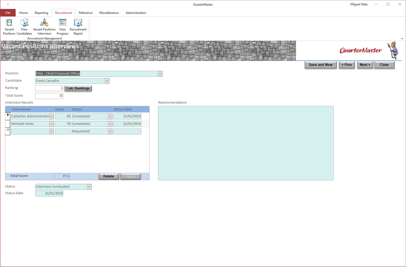Open the Miscellaneous tab
This screenshot has width=406, height=267.
tap(109, 13)
